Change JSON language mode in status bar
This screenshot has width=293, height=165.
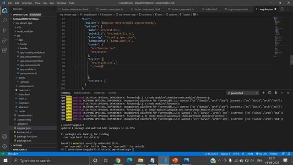[250, 154]
